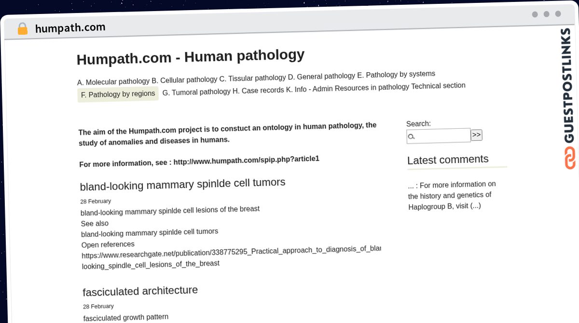Open the G. Tumoral pathology menu

point(196,92)
